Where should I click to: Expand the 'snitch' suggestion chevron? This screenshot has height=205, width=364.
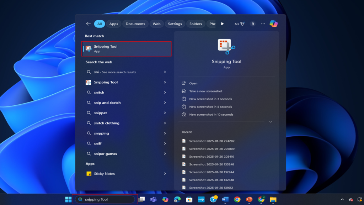pyautogui.click(x=165, y=93)
